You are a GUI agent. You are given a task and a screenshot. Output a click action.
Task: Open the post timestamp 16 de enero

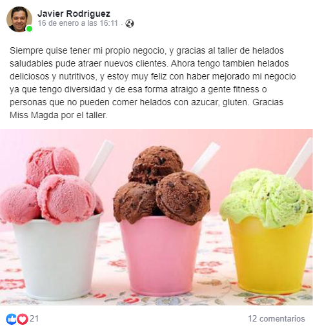click(78, 23)
